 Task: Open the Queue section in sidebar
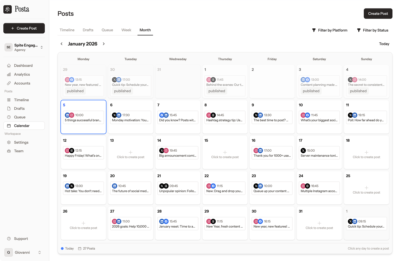coord(20,117)
